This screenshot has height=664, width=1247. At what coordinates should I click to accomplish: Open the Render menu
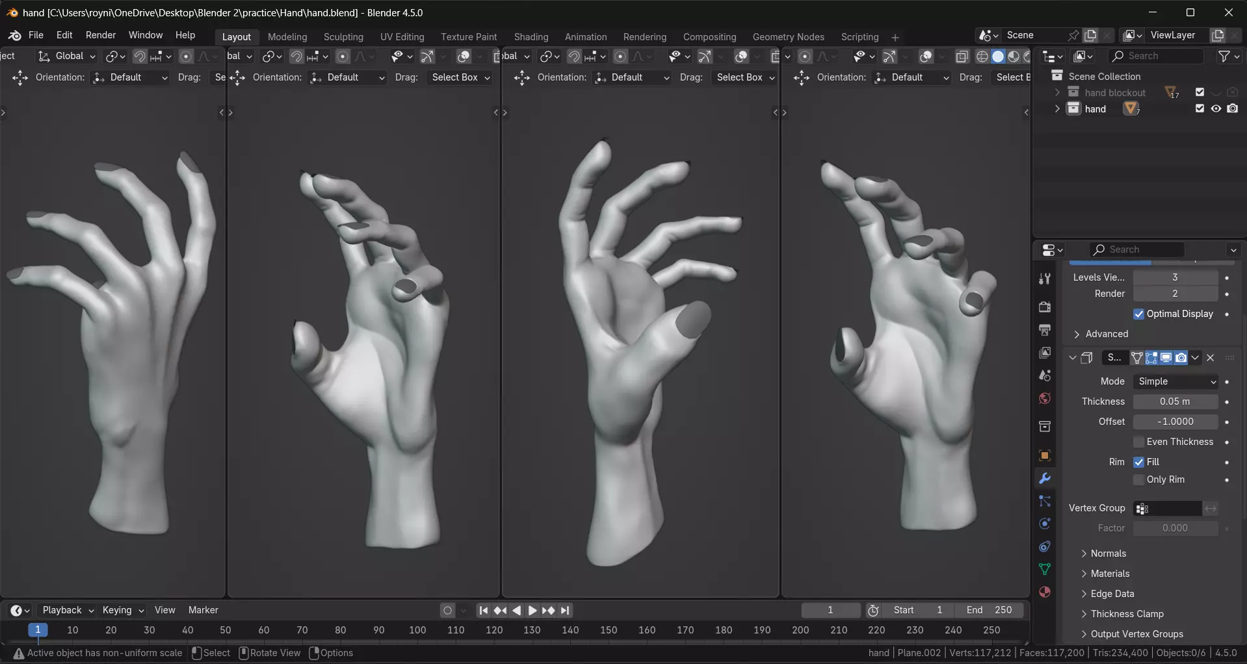coord(101,35)
